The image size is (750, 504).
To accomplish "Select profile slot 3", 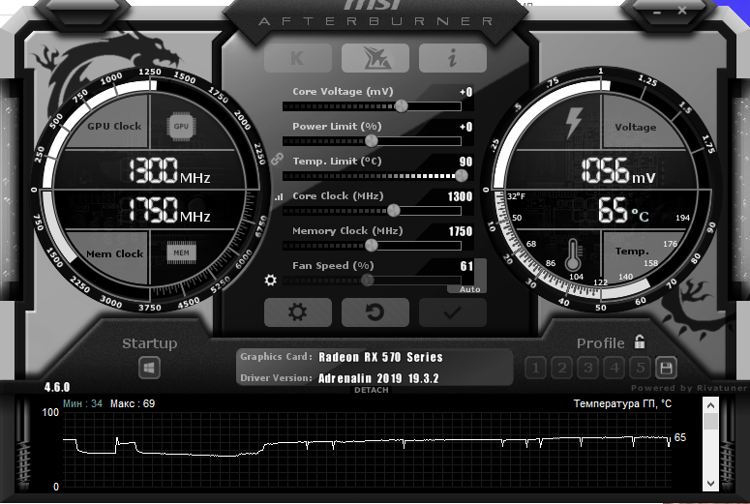I will pos(587,368).
